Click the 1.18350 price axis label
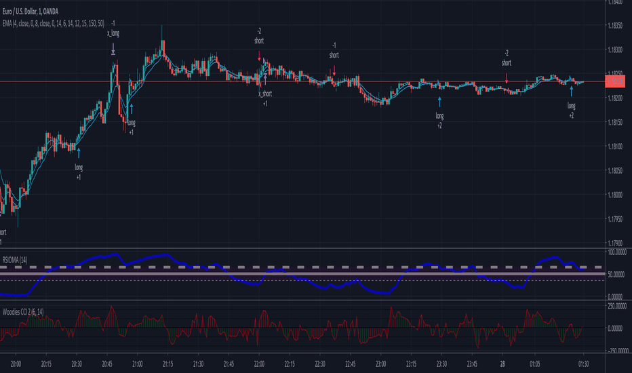 pyautogui.click(x=615, y=26)
